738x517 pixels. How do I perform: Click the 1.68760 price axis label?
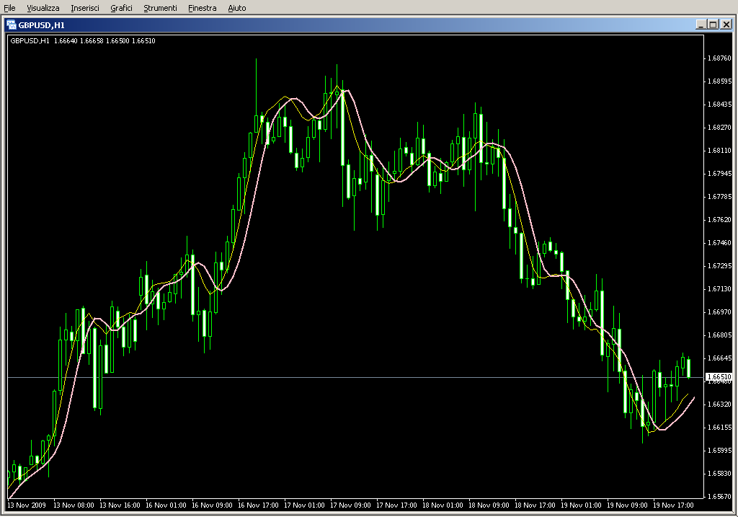[x=720, y=58]
